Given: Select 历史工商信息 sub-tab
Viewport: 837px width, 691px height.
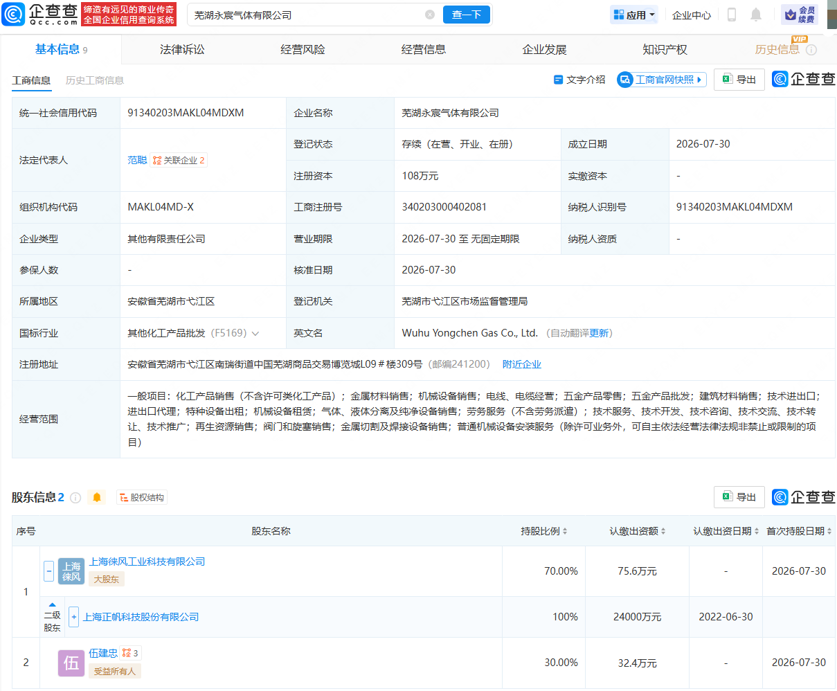Looking at the screenshot, I should tap(95, 80).
